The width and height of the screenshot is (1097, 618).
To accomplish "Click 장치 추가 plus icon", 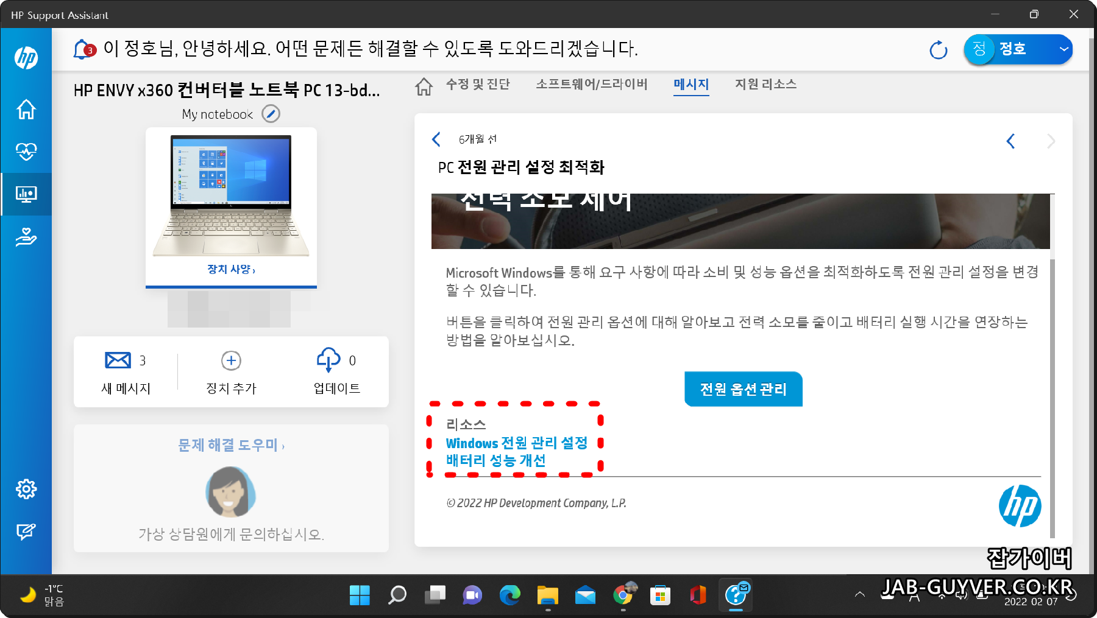I will tap(231, 360).
